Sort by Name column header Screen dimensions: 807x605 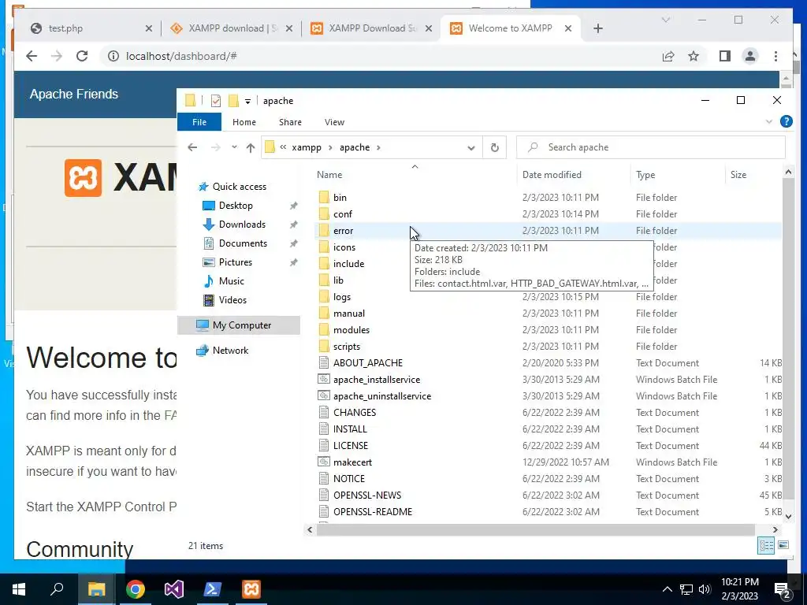415,175
